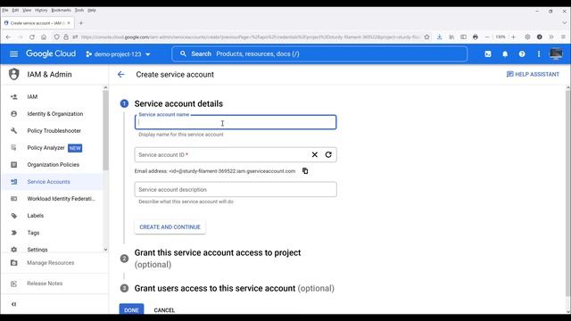The height and width of the screenshot is (321, 571).
Task: Open the Google Cloud navigation hamburger menu
Action: pos(14,53)
